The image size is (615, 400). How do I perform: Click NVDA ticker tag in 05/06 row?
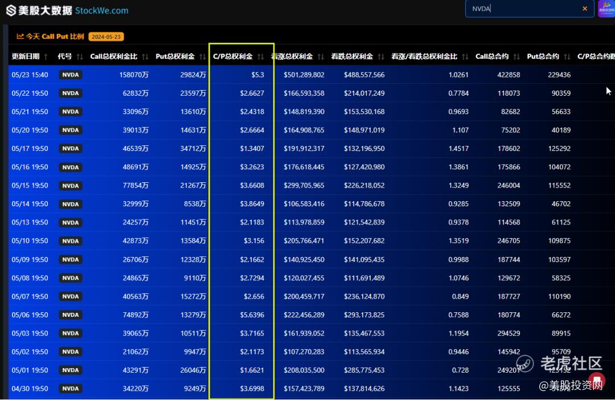click(x=71, y=315)
